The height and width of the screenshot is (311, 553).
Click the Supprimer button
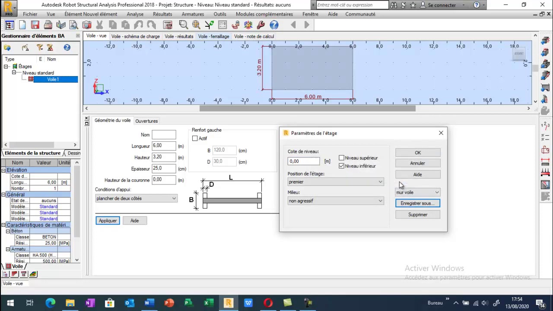click(418, 215)
